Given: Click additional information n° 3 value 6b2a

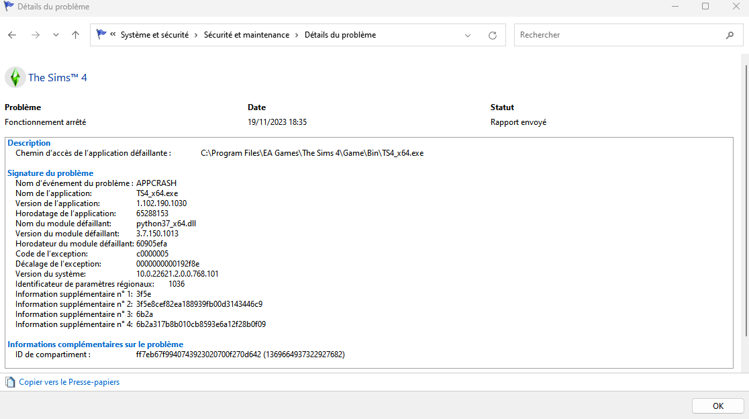Looking at the screenshot, I should pyautogui.click(x=145, y=314).
